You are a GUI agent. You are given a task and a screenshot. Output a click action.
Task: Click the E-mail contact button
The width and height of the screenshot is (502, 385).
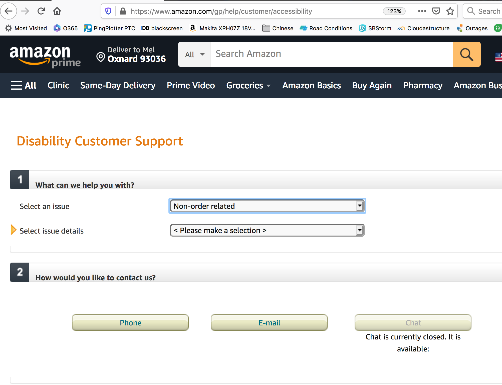(269, 323)
